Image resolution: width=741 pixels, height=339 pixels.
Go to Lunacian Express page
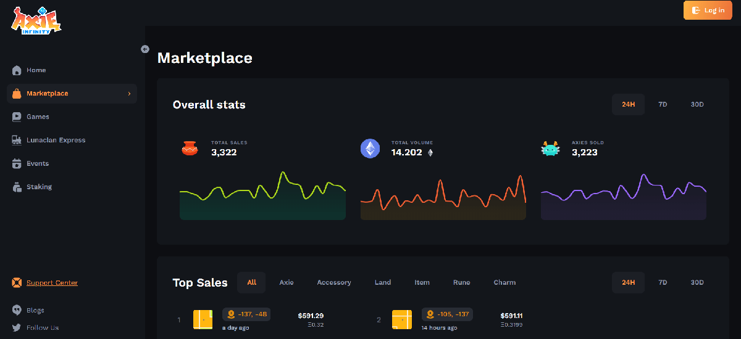(x=56, y=141)
